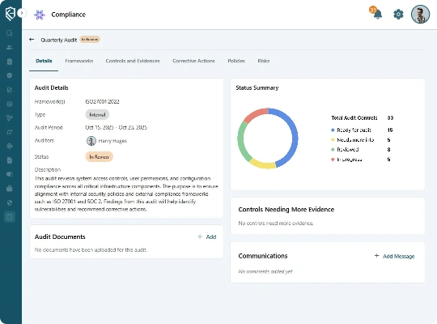Open the Controls and Evidences tab

click(x=133, y=61)
